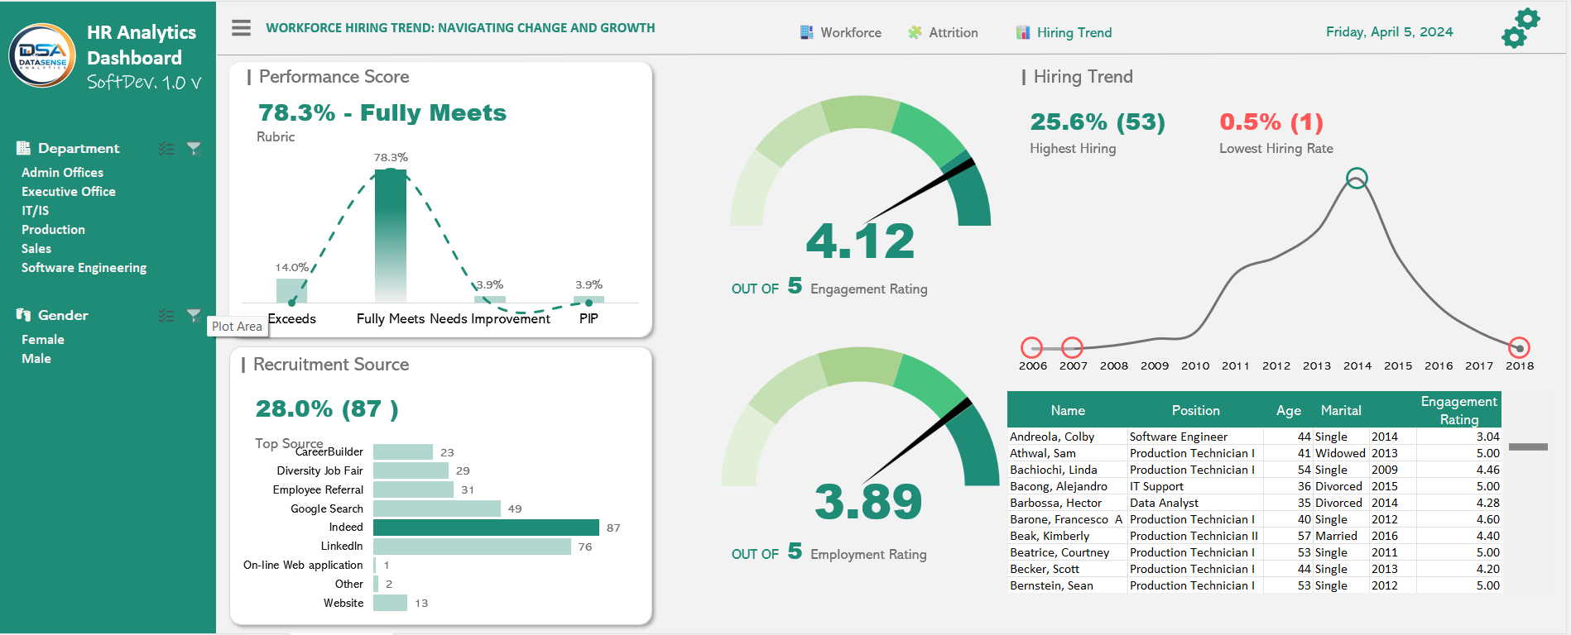Viewport: 1571px width, 635px height.
Task: Toggle multi-select in Gender slicer
Action: coord(166,316)
